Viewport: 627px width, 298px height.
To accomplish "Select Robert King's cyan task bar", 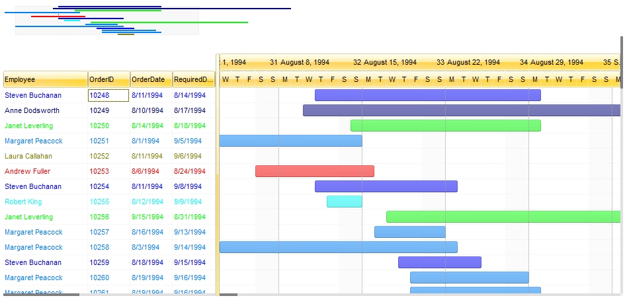I will coord(344,202).
